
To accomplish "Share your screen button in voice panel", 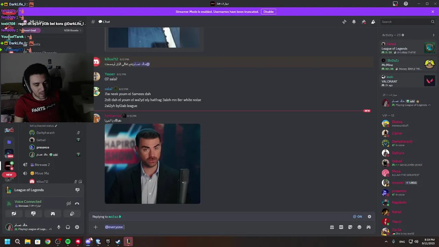I will pyautogui.click(x=33, y=213).
